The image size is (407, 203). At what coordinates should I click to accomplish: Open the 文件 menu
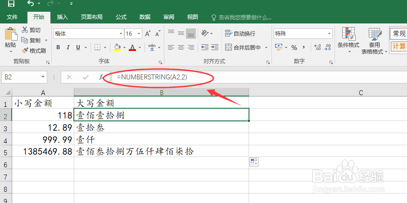point(12,17)
